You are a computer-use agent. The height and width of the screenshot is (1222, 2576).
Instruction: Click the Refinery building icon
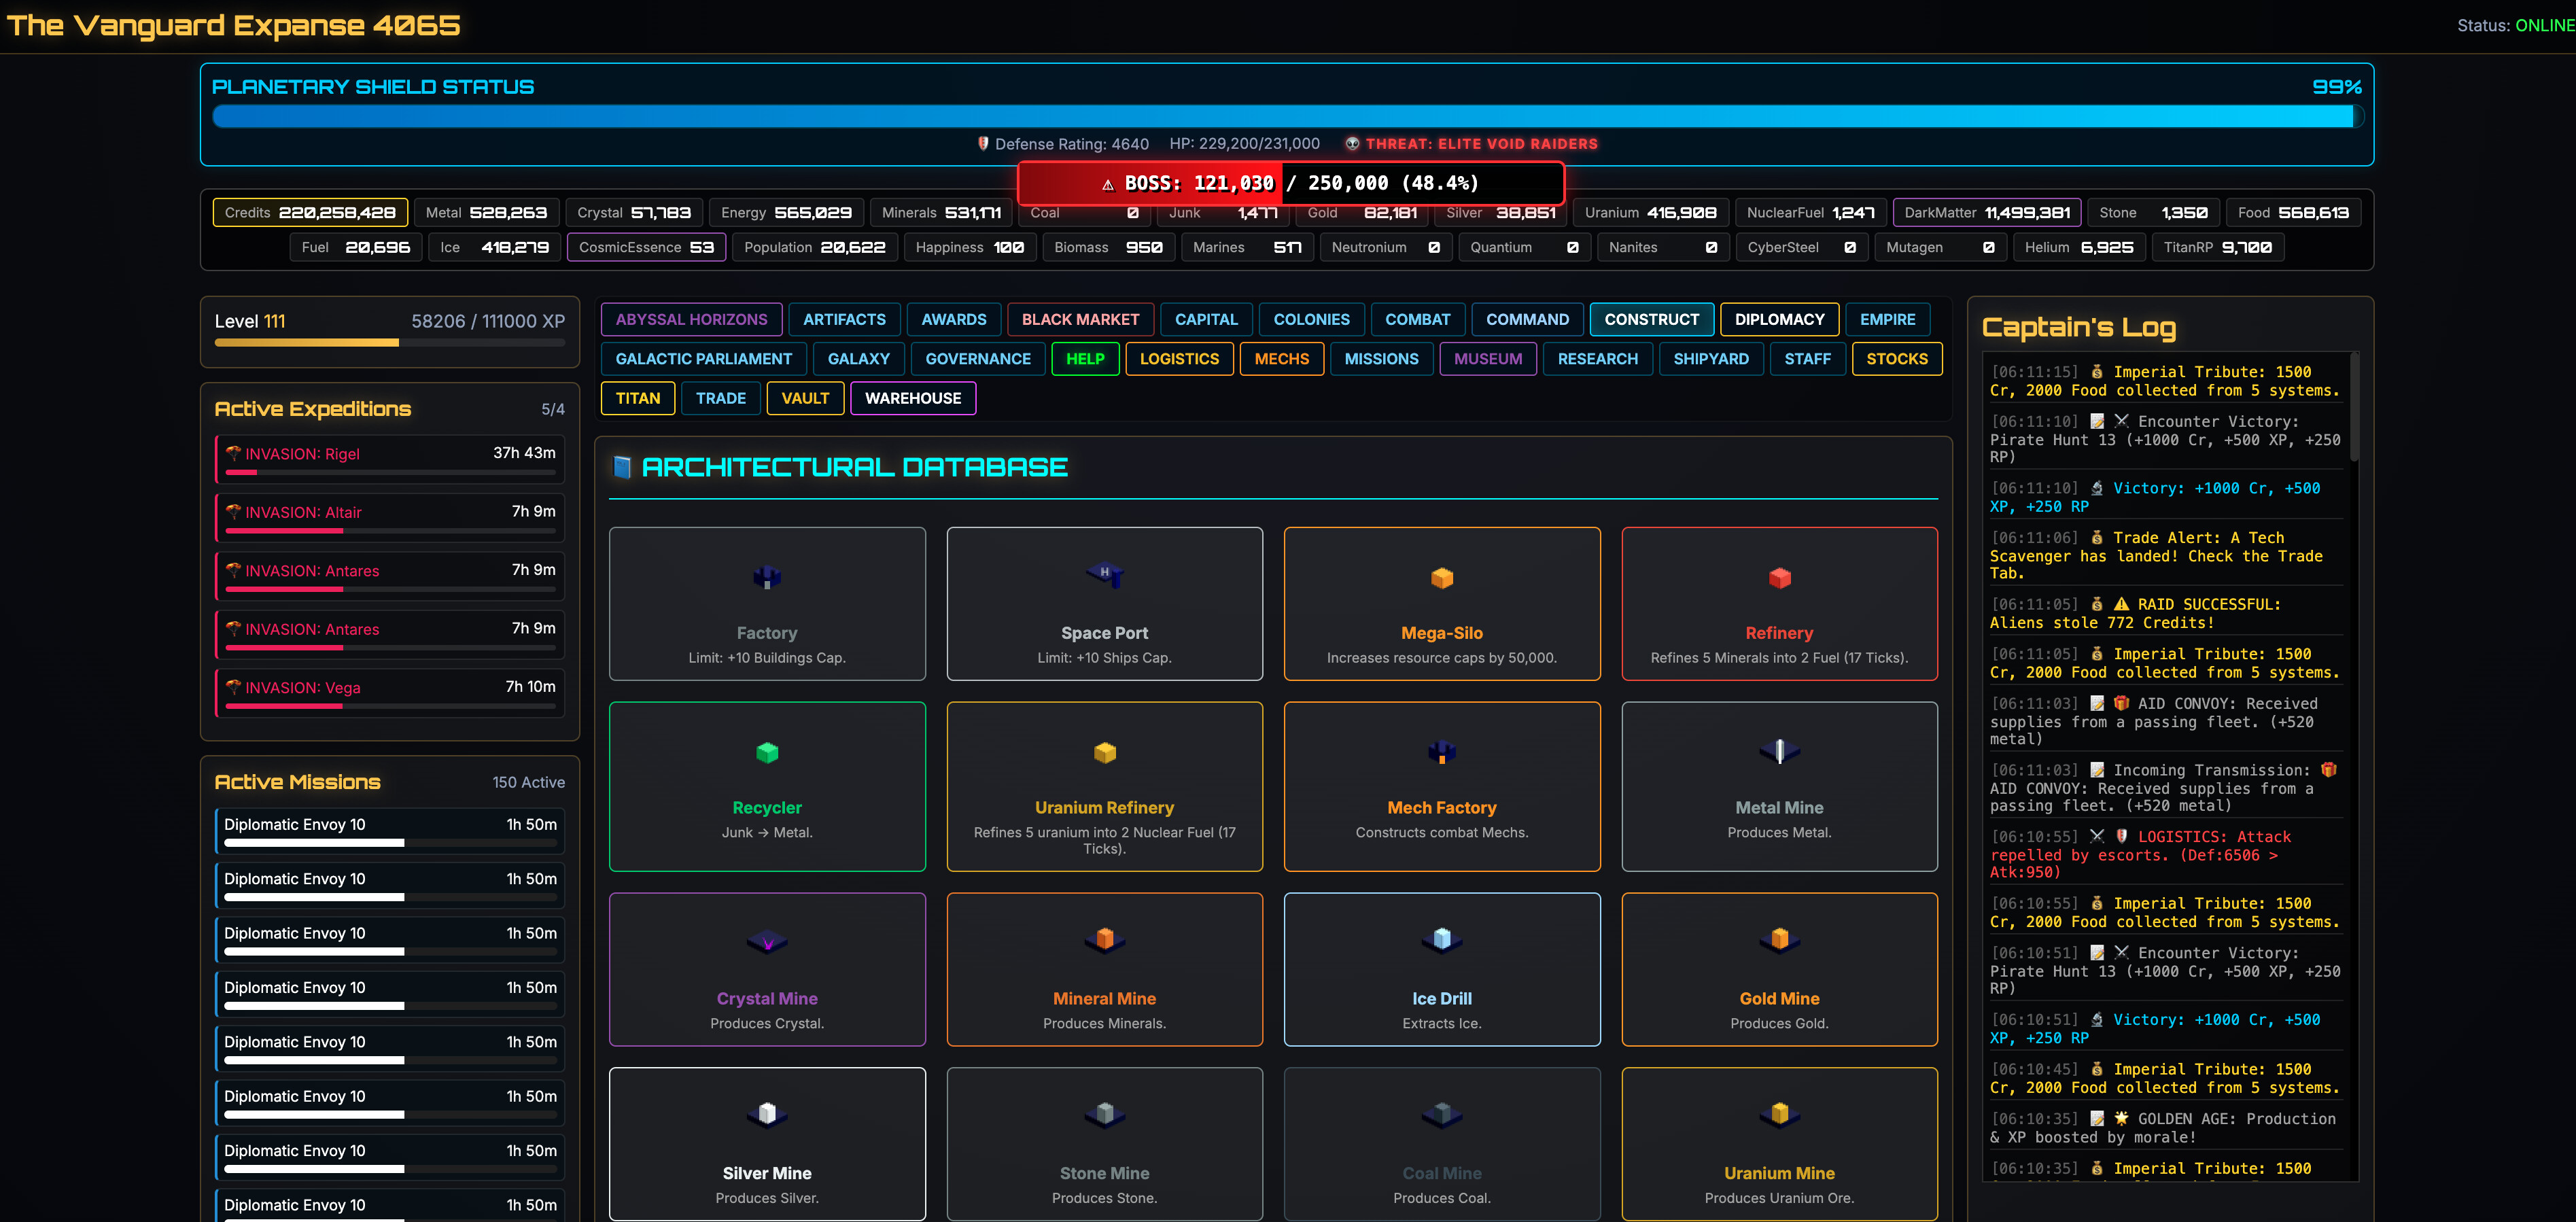click(1779, 577)
